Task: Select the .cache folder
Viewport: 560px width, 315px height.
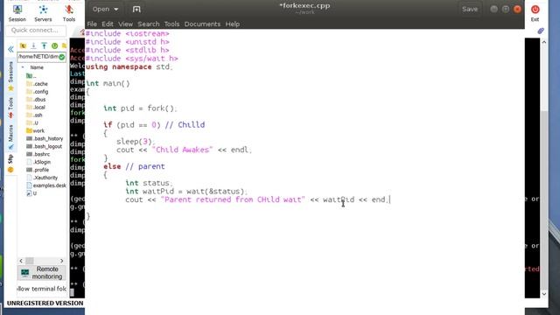Action: pyautogui.click(x=37, y=84)
